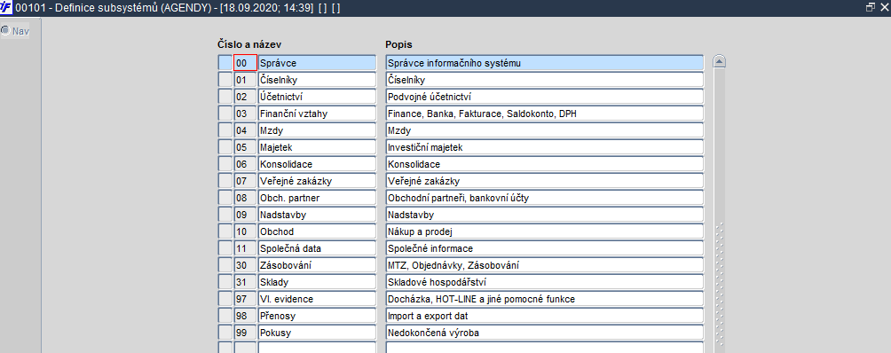Close the Definice subsystémů window
Viewport: 891px width, 353px height.
[x=883, y=7]
